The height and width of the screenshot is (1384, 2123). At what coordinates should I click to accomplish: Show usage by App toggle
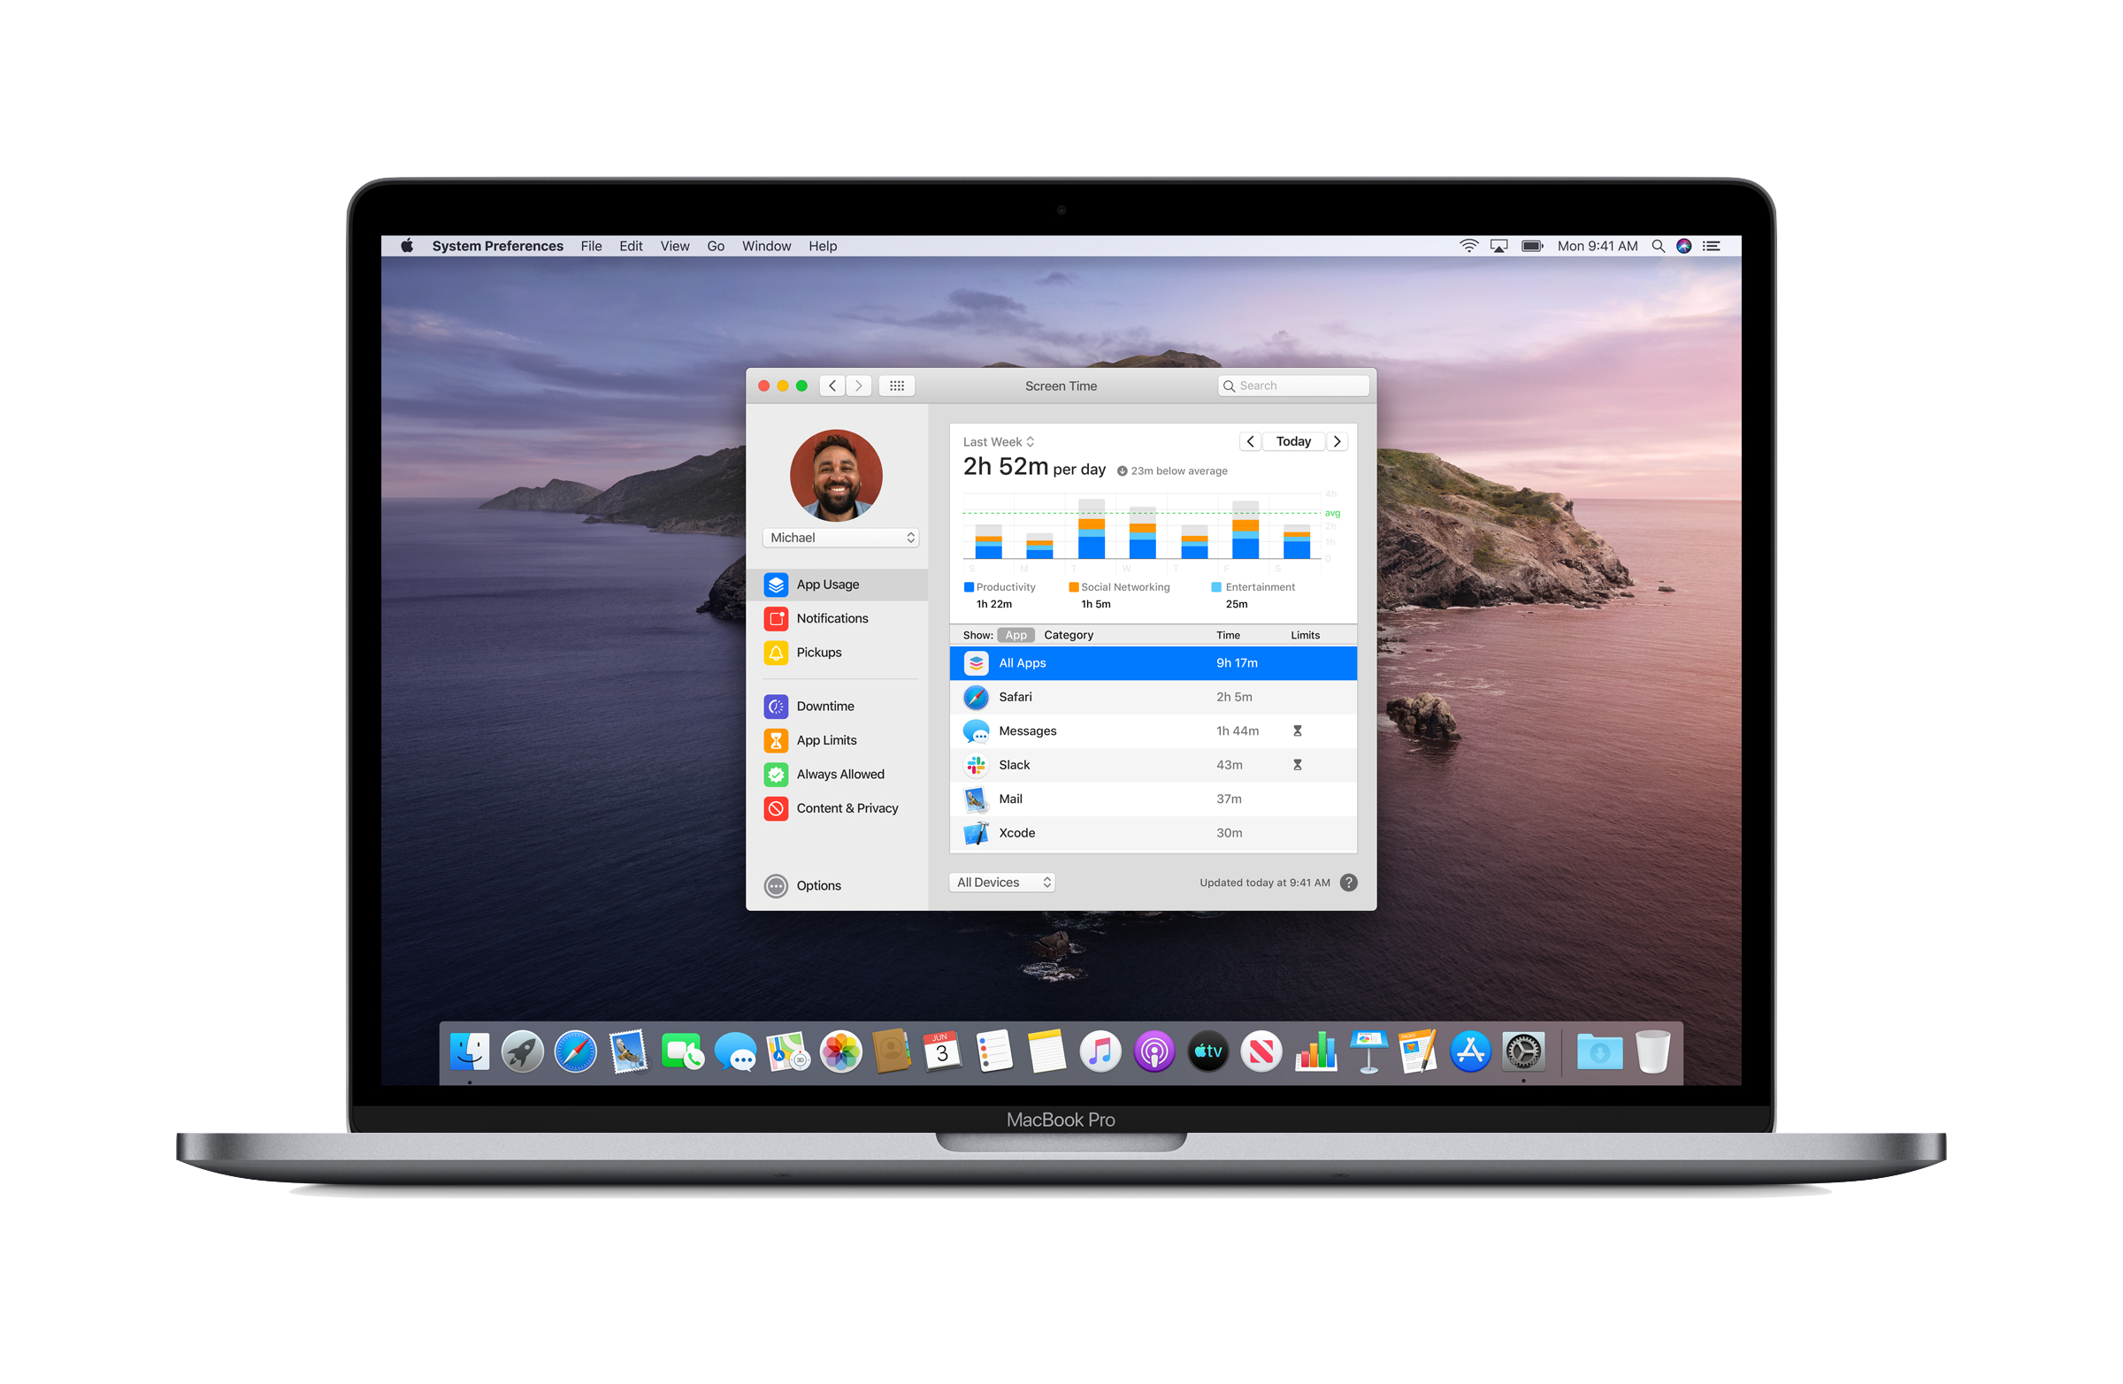tap(1016, 635)
